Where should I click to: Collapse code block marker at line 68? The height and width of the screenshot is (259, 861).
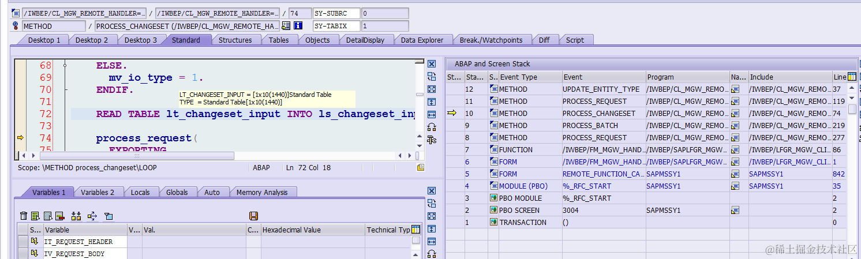[65, 65]
